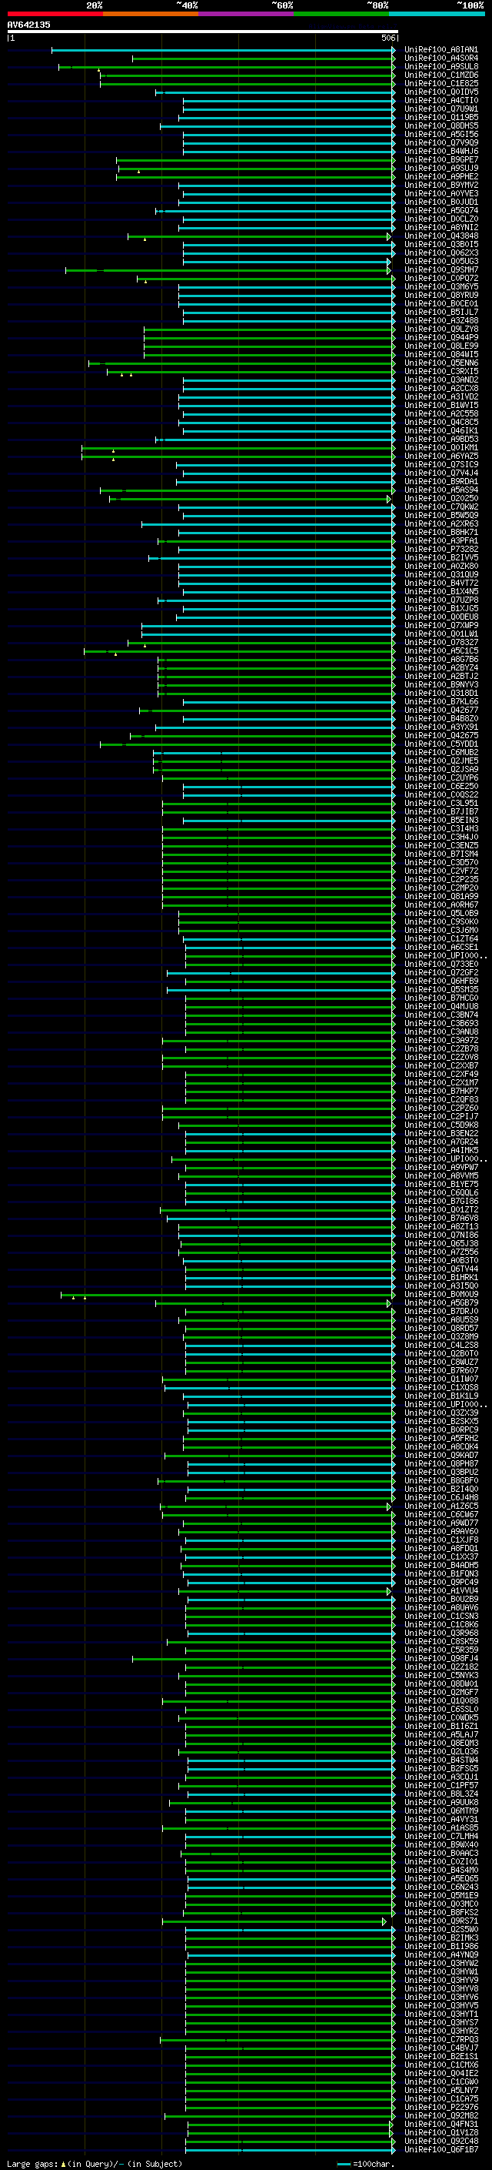Select hit label UniRef100_A9PHE2

coord(440,177)
